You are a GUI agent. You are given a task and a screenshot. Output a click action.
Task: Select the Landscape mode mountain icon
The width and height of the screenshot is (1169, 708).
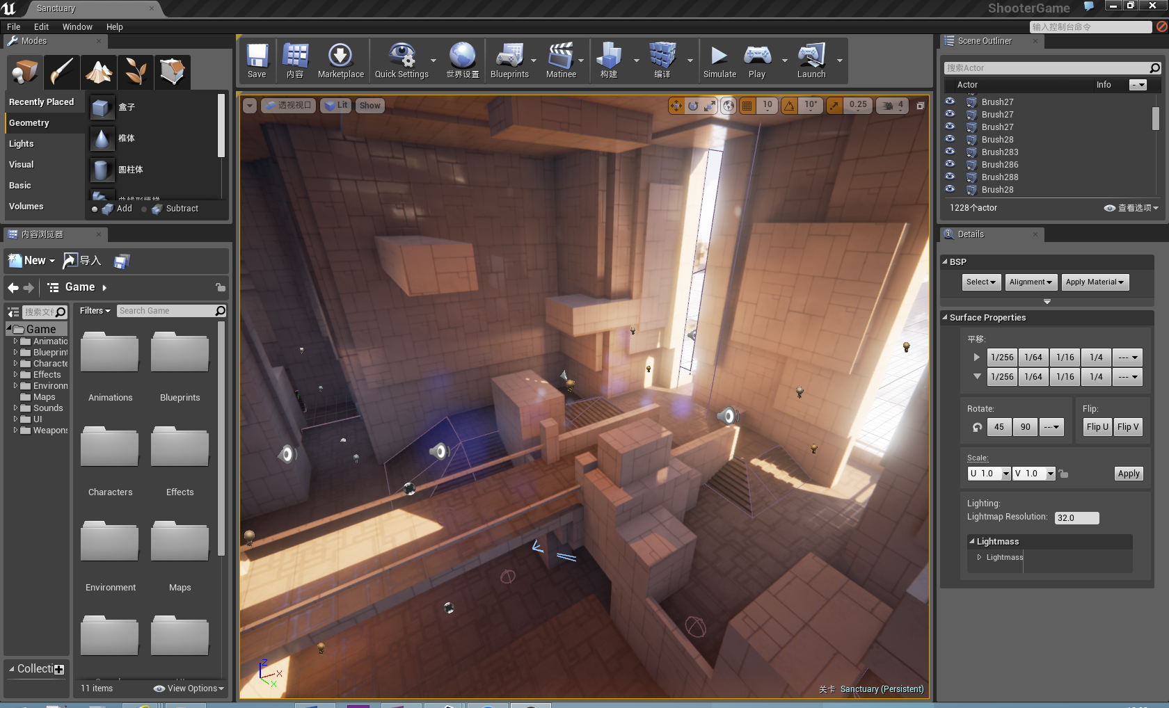(98, 72)
